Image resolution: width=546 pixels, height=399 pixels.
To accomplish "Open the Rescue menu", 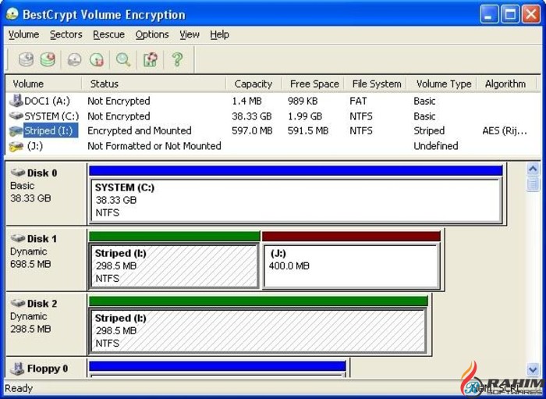I will 108,34.
